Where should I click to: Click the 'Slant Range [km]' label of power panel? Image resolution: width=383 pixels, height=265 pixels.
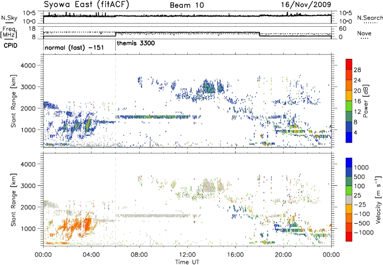click(x=13, y=101)
